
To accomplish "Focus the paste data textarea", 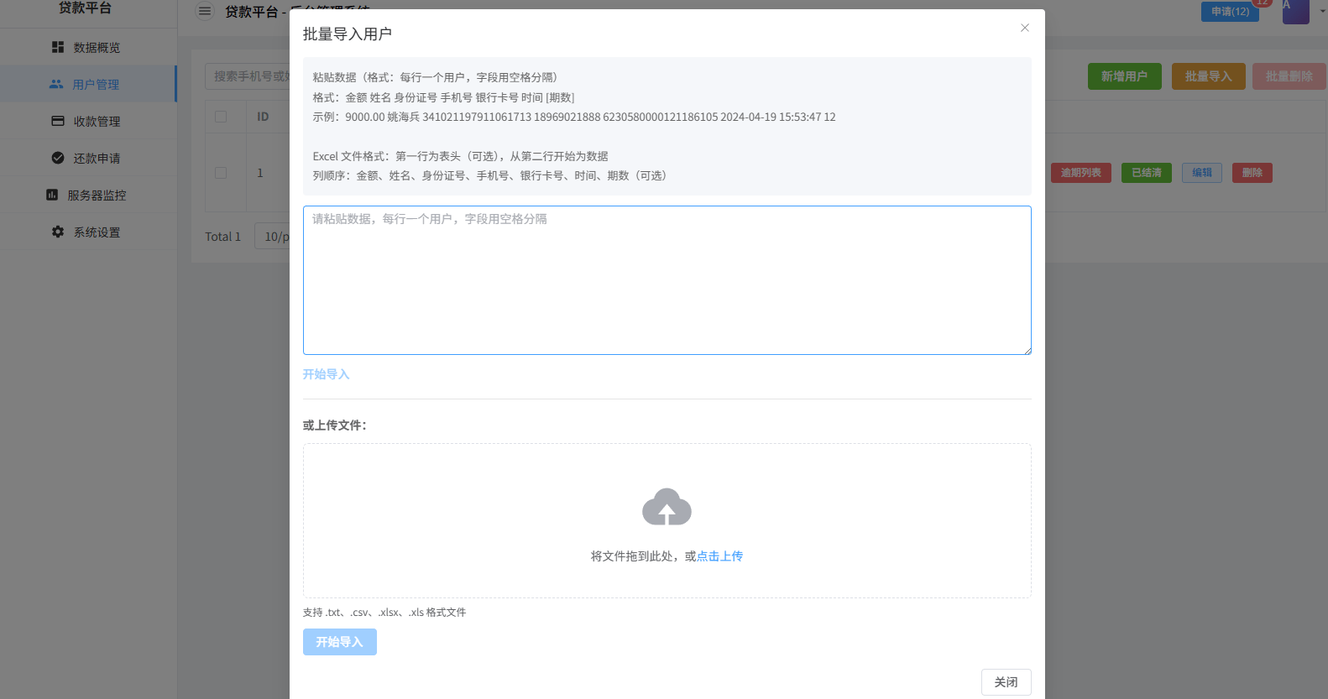I will point(667,280).
